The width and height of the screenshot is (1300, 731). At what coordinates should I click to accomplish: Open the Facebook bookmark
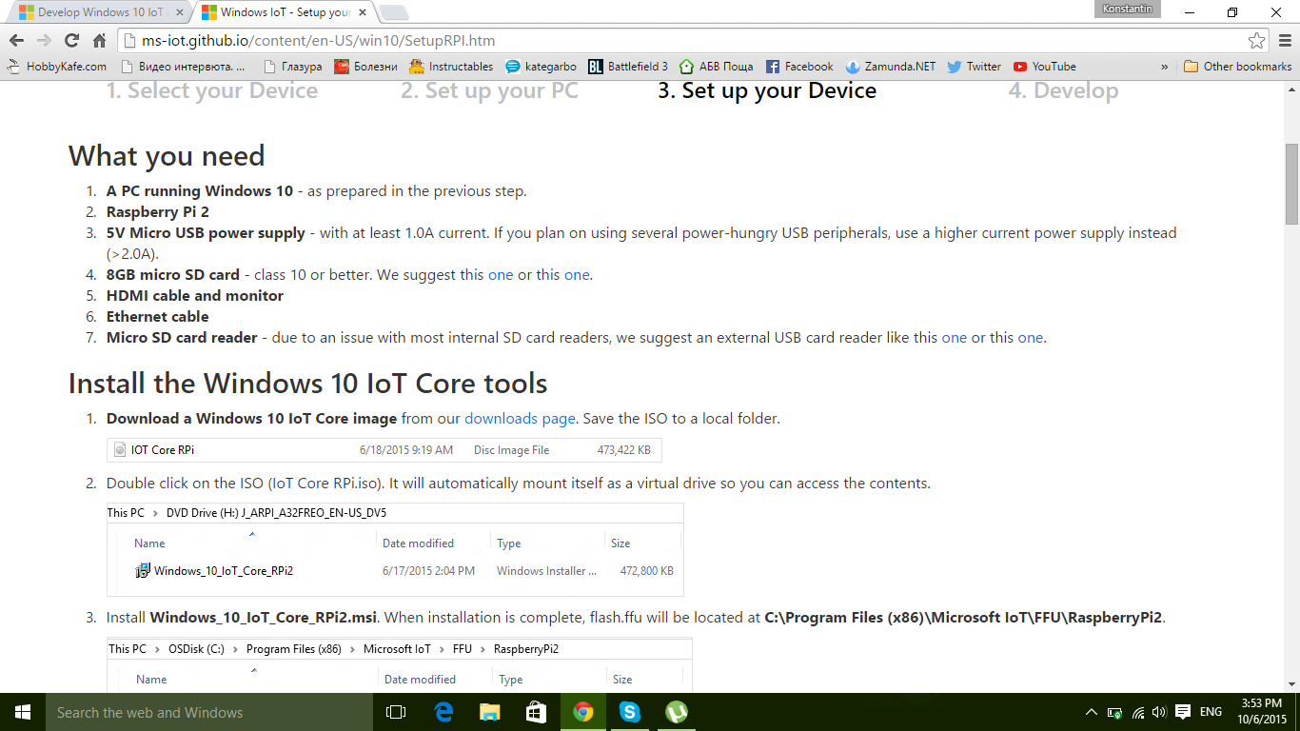(799, 67)
